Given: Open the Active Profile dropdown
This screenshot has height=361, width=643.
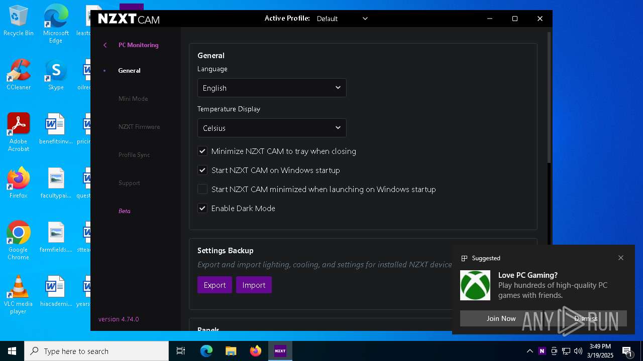Looking at the screenshot, I should (342, 19).
